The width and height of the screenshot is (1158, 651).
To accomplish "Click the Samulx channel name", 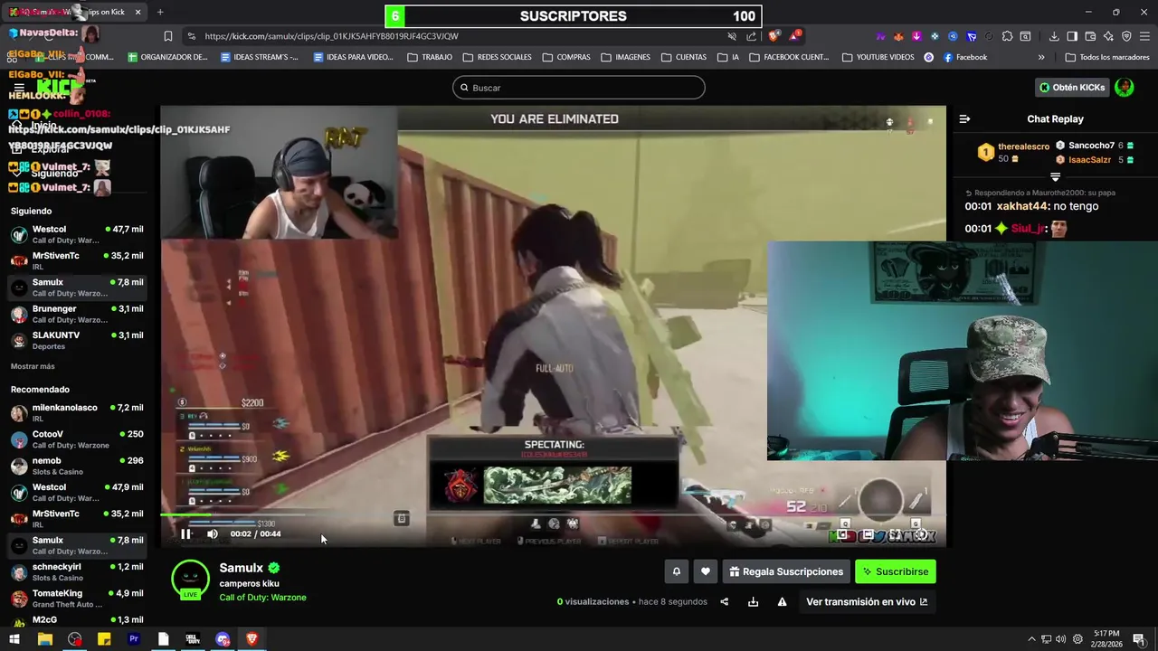I will point(241,568).
